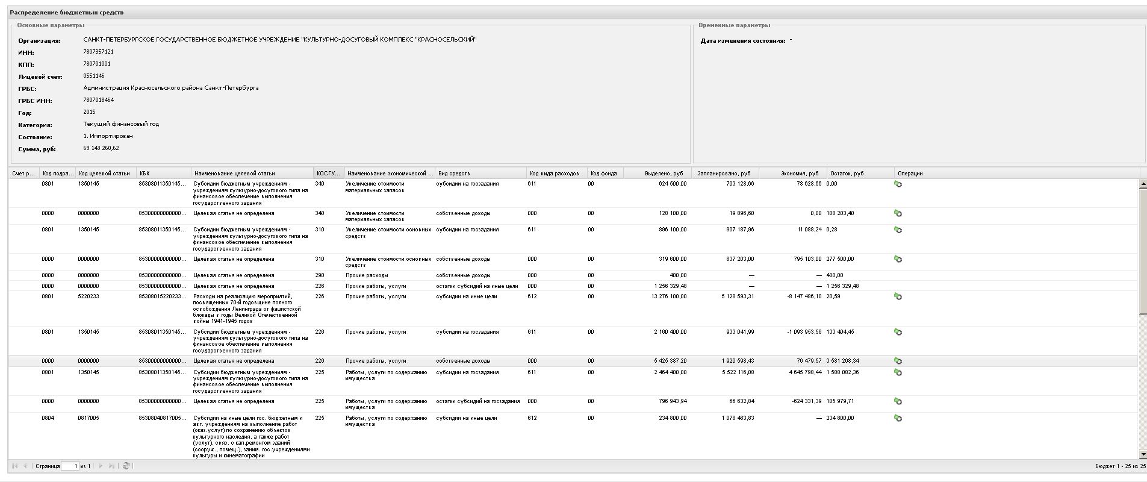Sort by 'Код вида расходов' column header
The height and width of the screenshot is (482, 1147).
coord(557,174)
